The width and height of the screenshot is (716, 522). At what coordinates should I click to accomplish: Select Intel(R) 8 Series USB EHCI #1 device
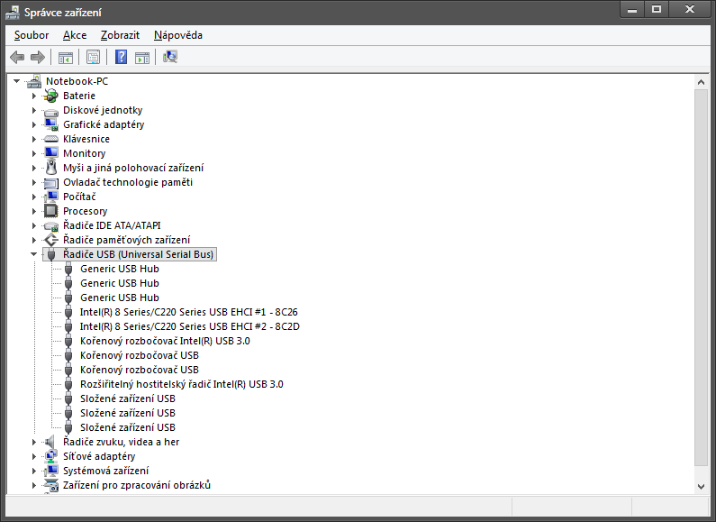188,312
